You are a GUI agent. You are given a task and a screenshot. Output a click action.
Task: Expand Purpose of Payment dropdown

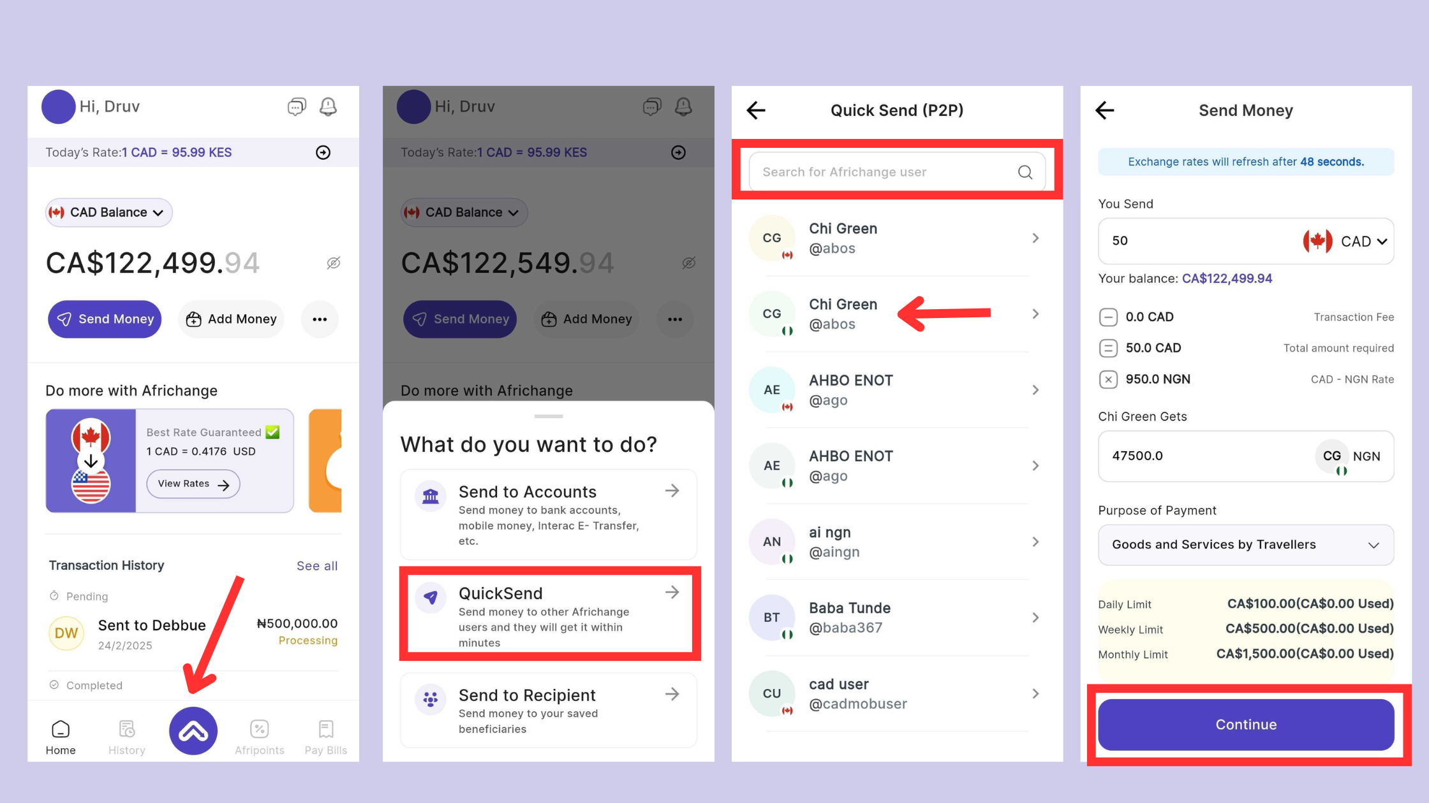click(1246, 545)
